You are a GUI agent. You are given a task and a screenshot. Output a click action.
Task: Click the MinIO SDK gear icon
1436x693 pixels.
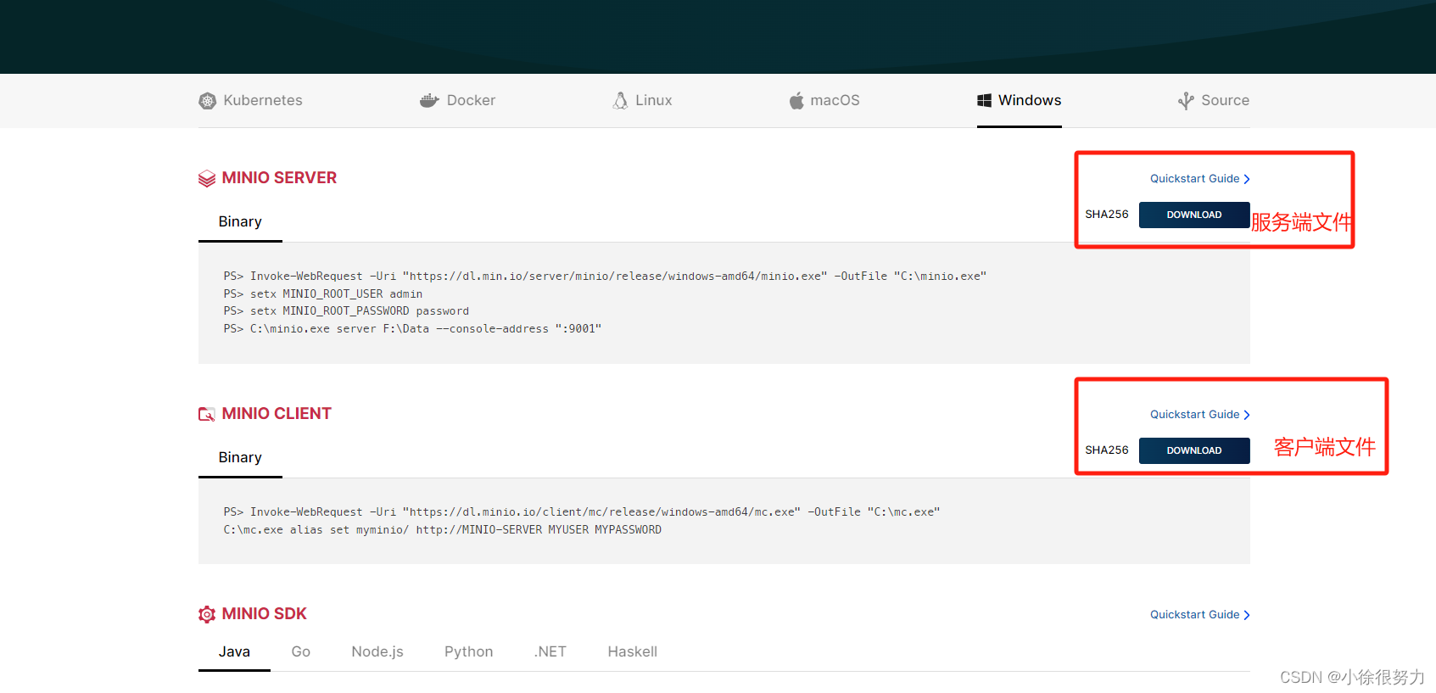point(207,614)
